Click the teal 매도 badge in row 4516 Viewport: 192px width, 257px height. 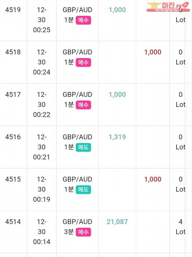tap(83, 147)
